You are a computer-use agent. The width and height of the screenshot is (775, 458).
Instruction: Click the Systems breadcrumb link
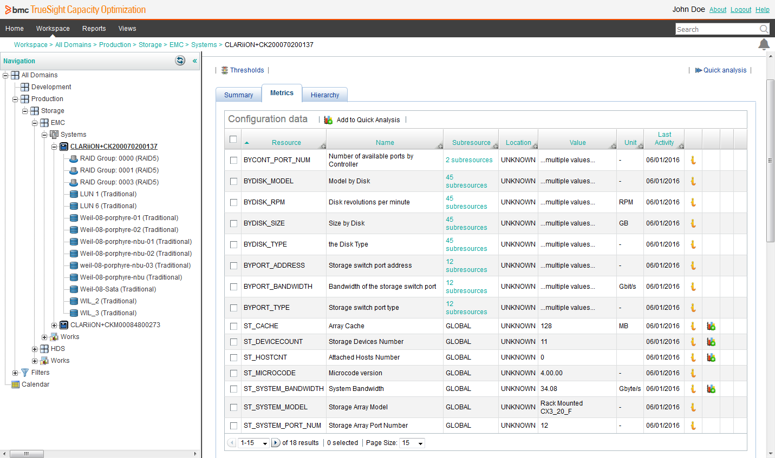point(204,45)
